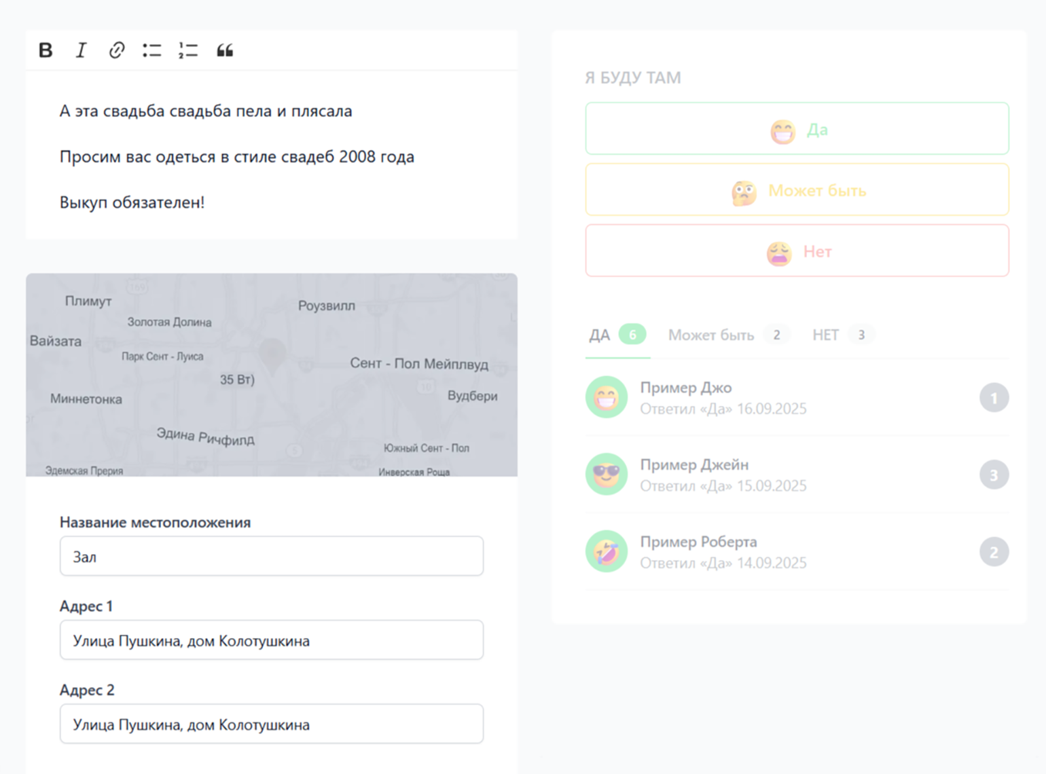Screen dimensions: 1046x774
Task: Edit the Адрес 2 input field
Action: tap(272, 724)
